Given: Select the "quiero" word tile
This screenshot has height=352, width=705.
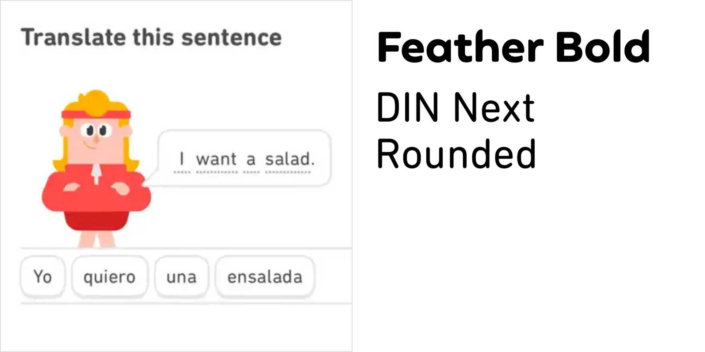Looking at the screenshot, I should click(x=109, y=276).
